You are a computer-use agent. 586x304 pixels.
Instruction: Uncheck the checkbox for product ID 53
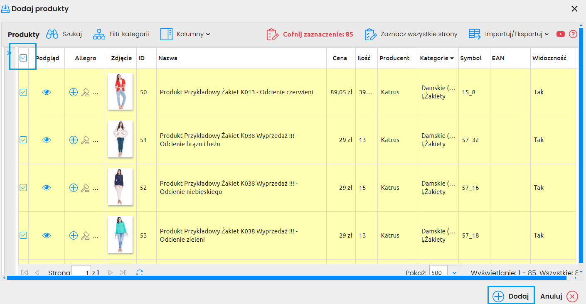tap(23, 235)
